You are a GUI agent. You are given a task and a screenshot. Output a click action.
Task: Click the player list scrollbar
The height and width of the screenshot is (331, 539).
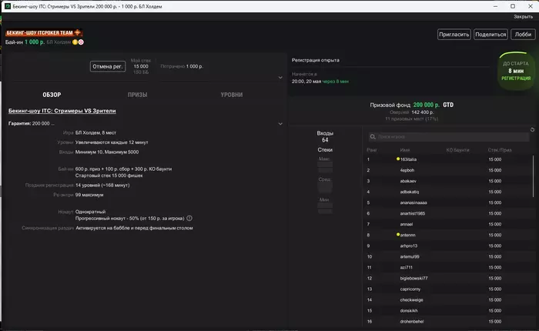click(x=534, y=176)
